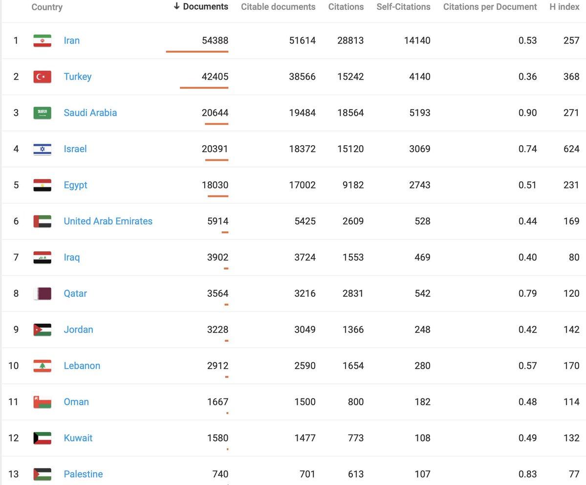
Task: Click the Saudi Arabia flag icon
Action: (42, 113)
